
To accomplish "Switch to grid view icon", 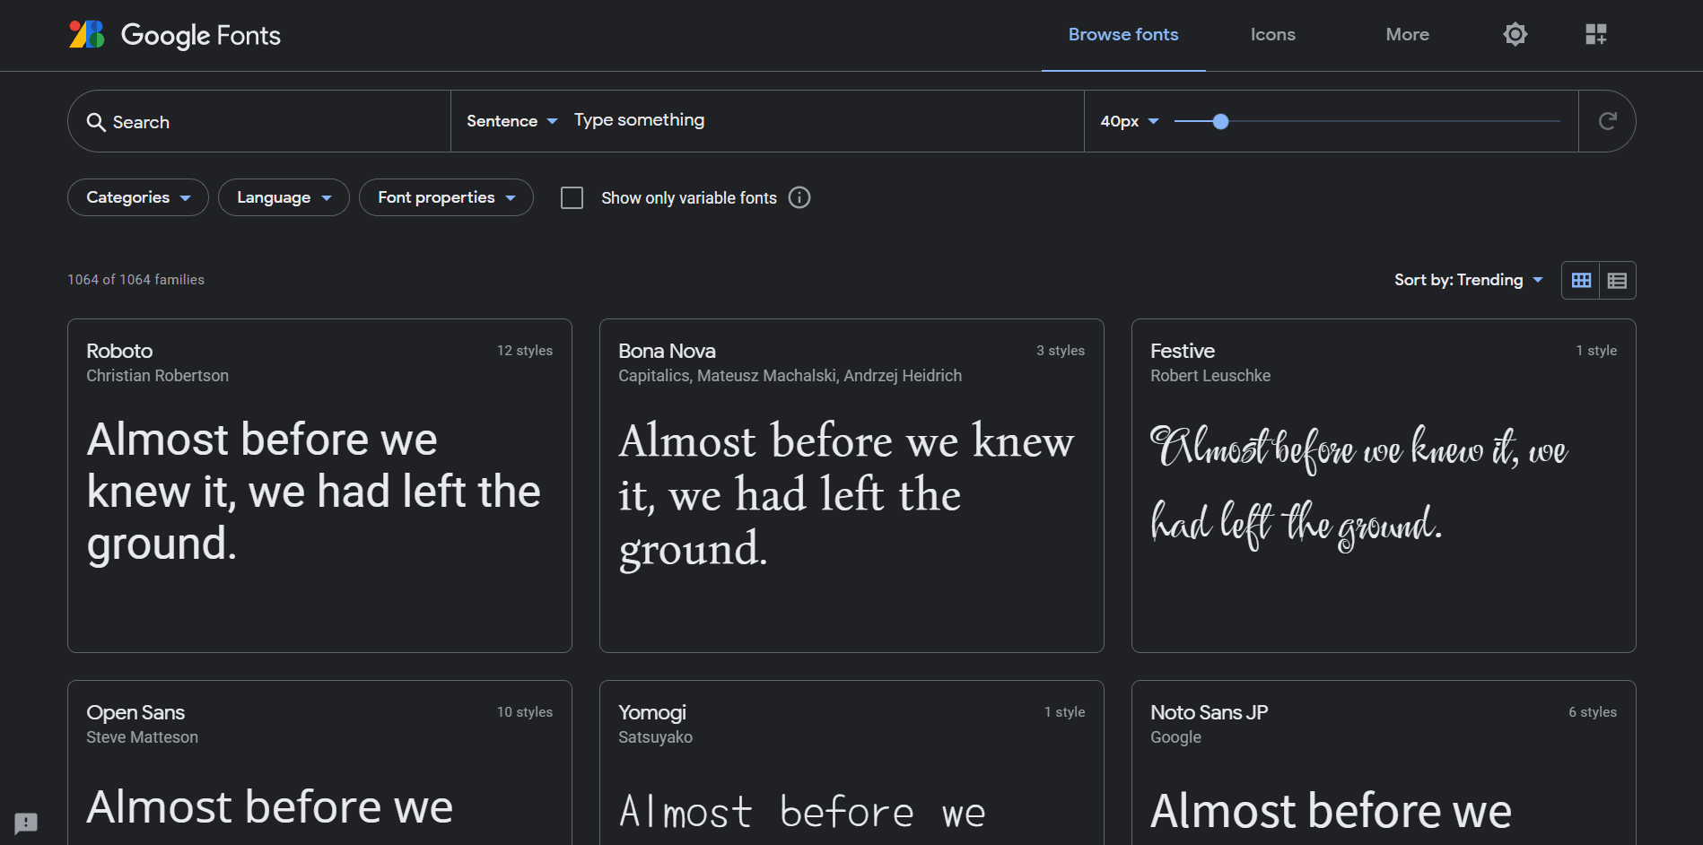I will (x=1581, y=281).
